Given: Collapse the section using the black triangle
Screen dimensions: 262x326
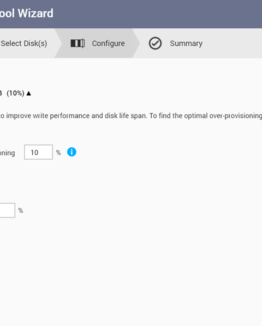Looking at the screenshot, I should [x=29, y=93].
